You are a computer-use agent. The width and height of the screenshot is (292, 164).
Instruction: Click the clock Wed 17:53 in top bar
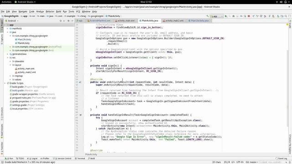pyautogui.click(x=146, y=2)
